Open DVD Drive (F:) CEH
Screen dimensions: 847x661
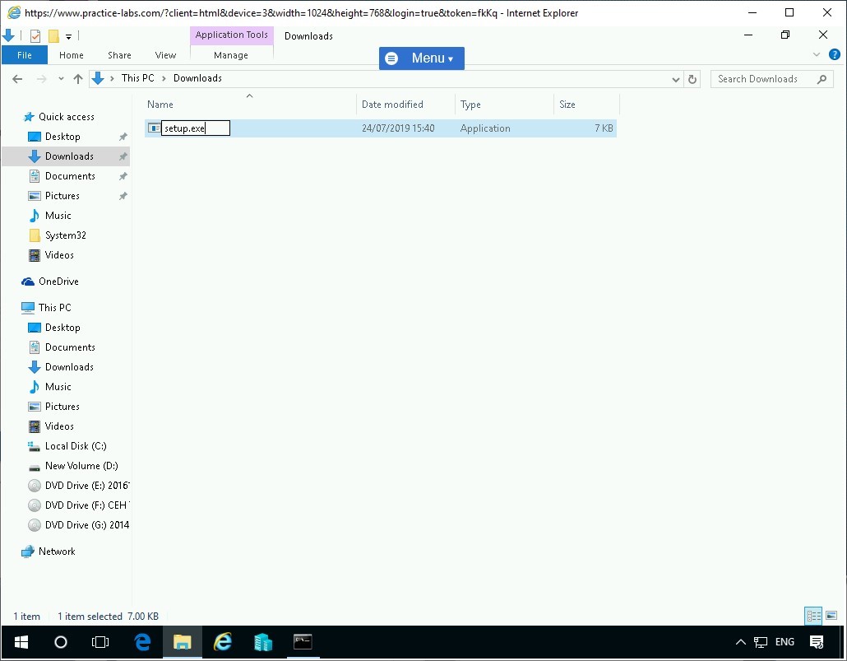[86, 505]
